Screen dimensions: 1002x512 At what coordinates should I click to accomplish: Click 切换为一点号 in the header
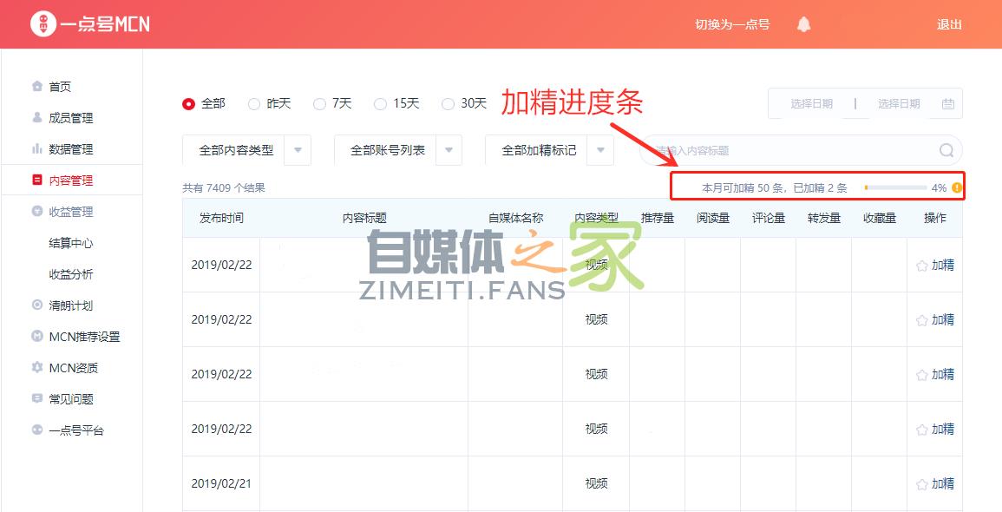coord(732,24)
